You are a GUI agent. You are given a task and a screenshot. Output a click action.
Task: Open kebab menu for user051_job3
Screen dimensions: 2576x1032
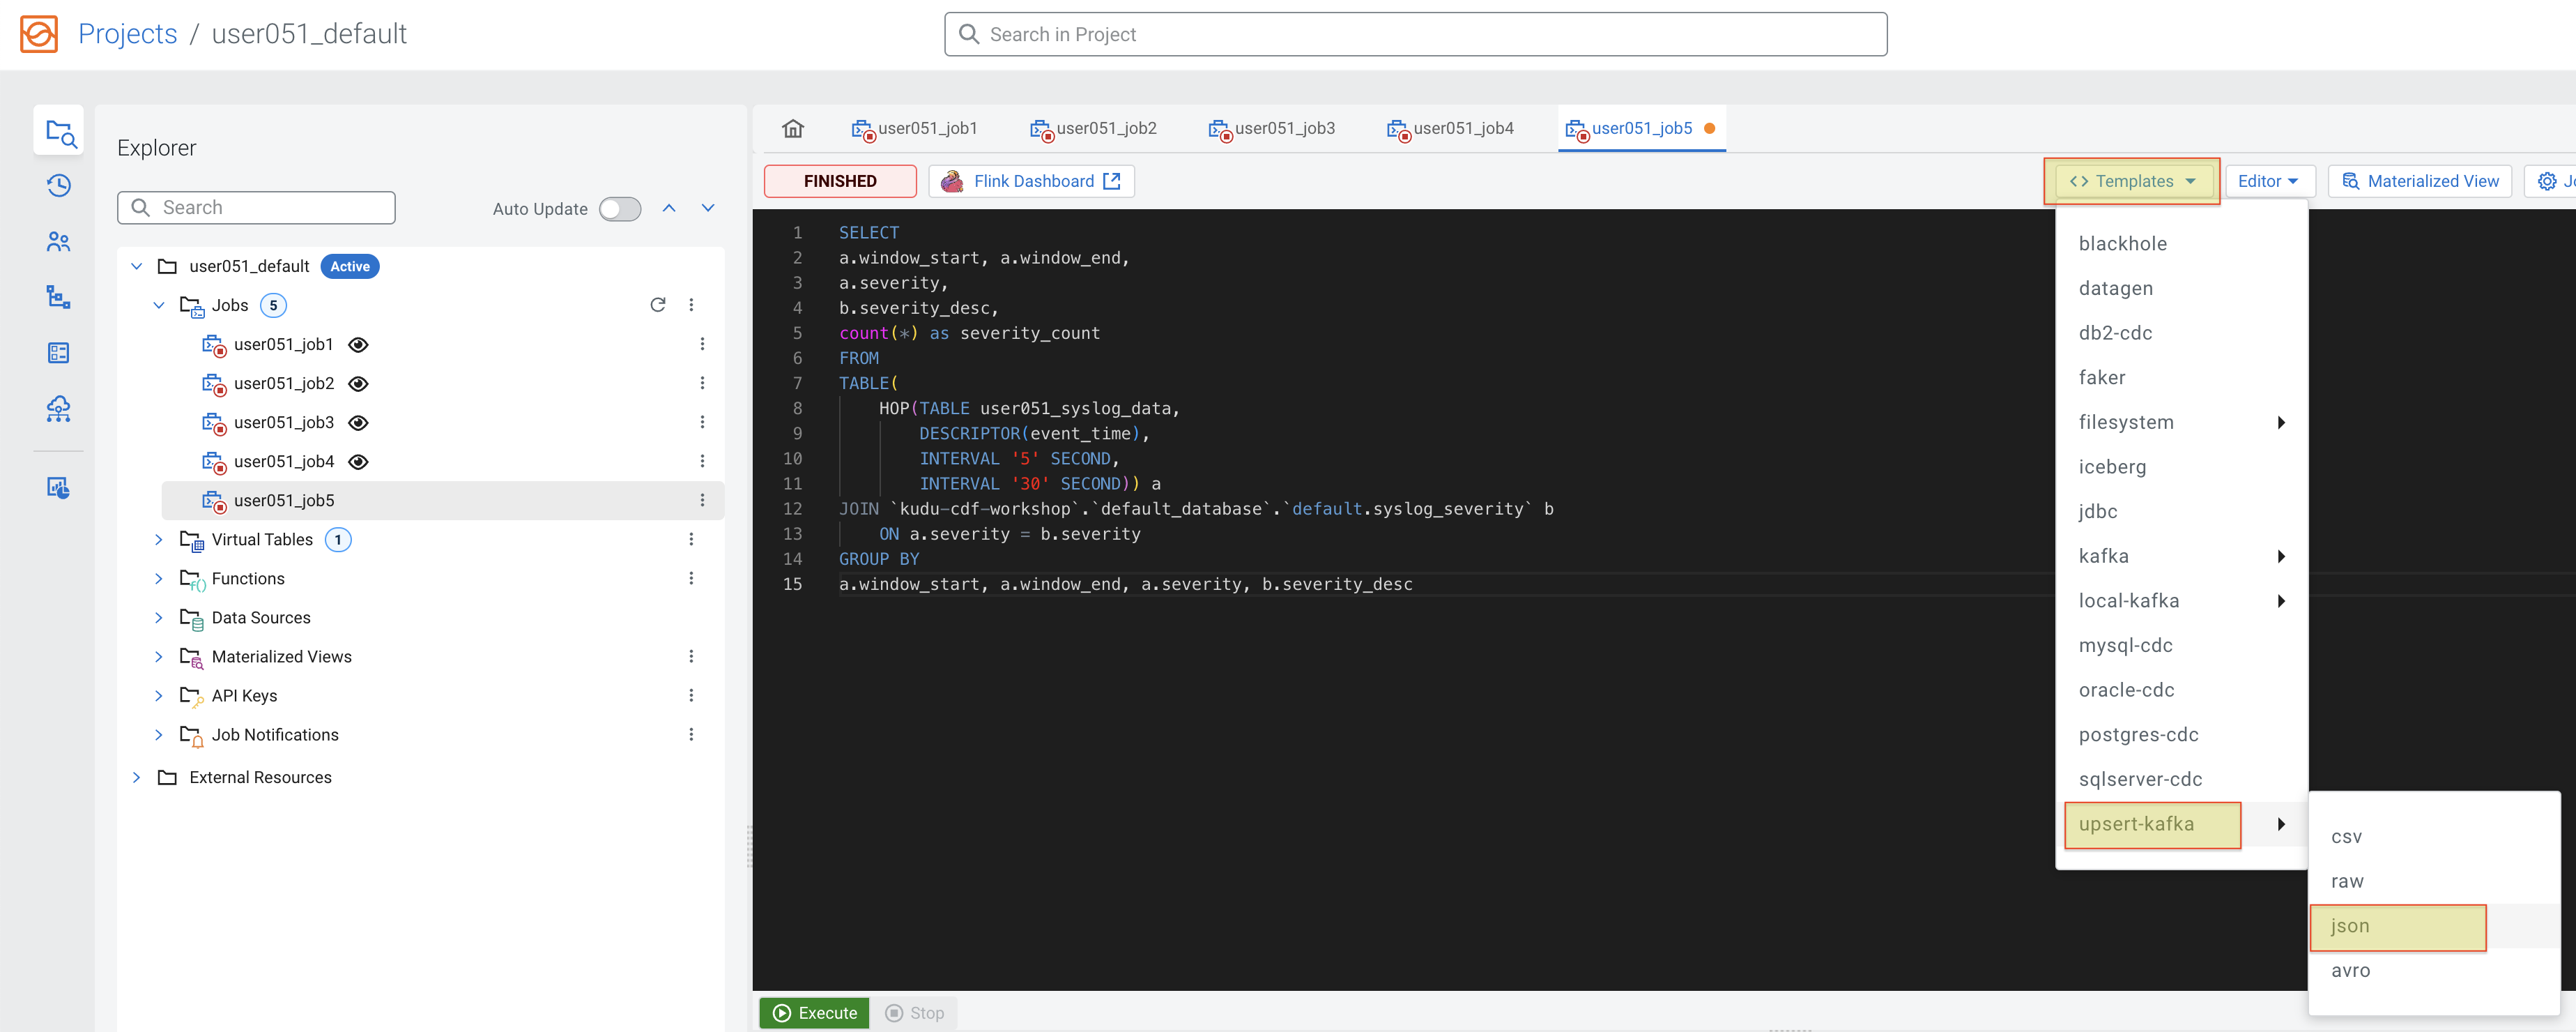(702, 422)
